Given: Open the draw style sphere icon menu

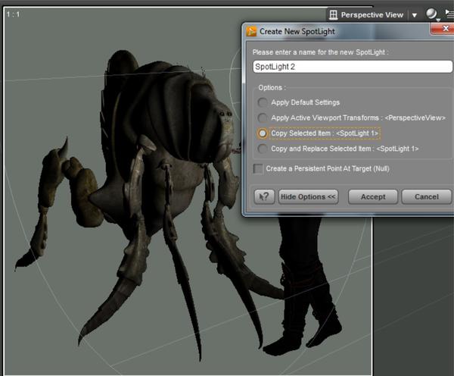Looking at the screenshot, I should pyautogui.click(x=432, y=14).
